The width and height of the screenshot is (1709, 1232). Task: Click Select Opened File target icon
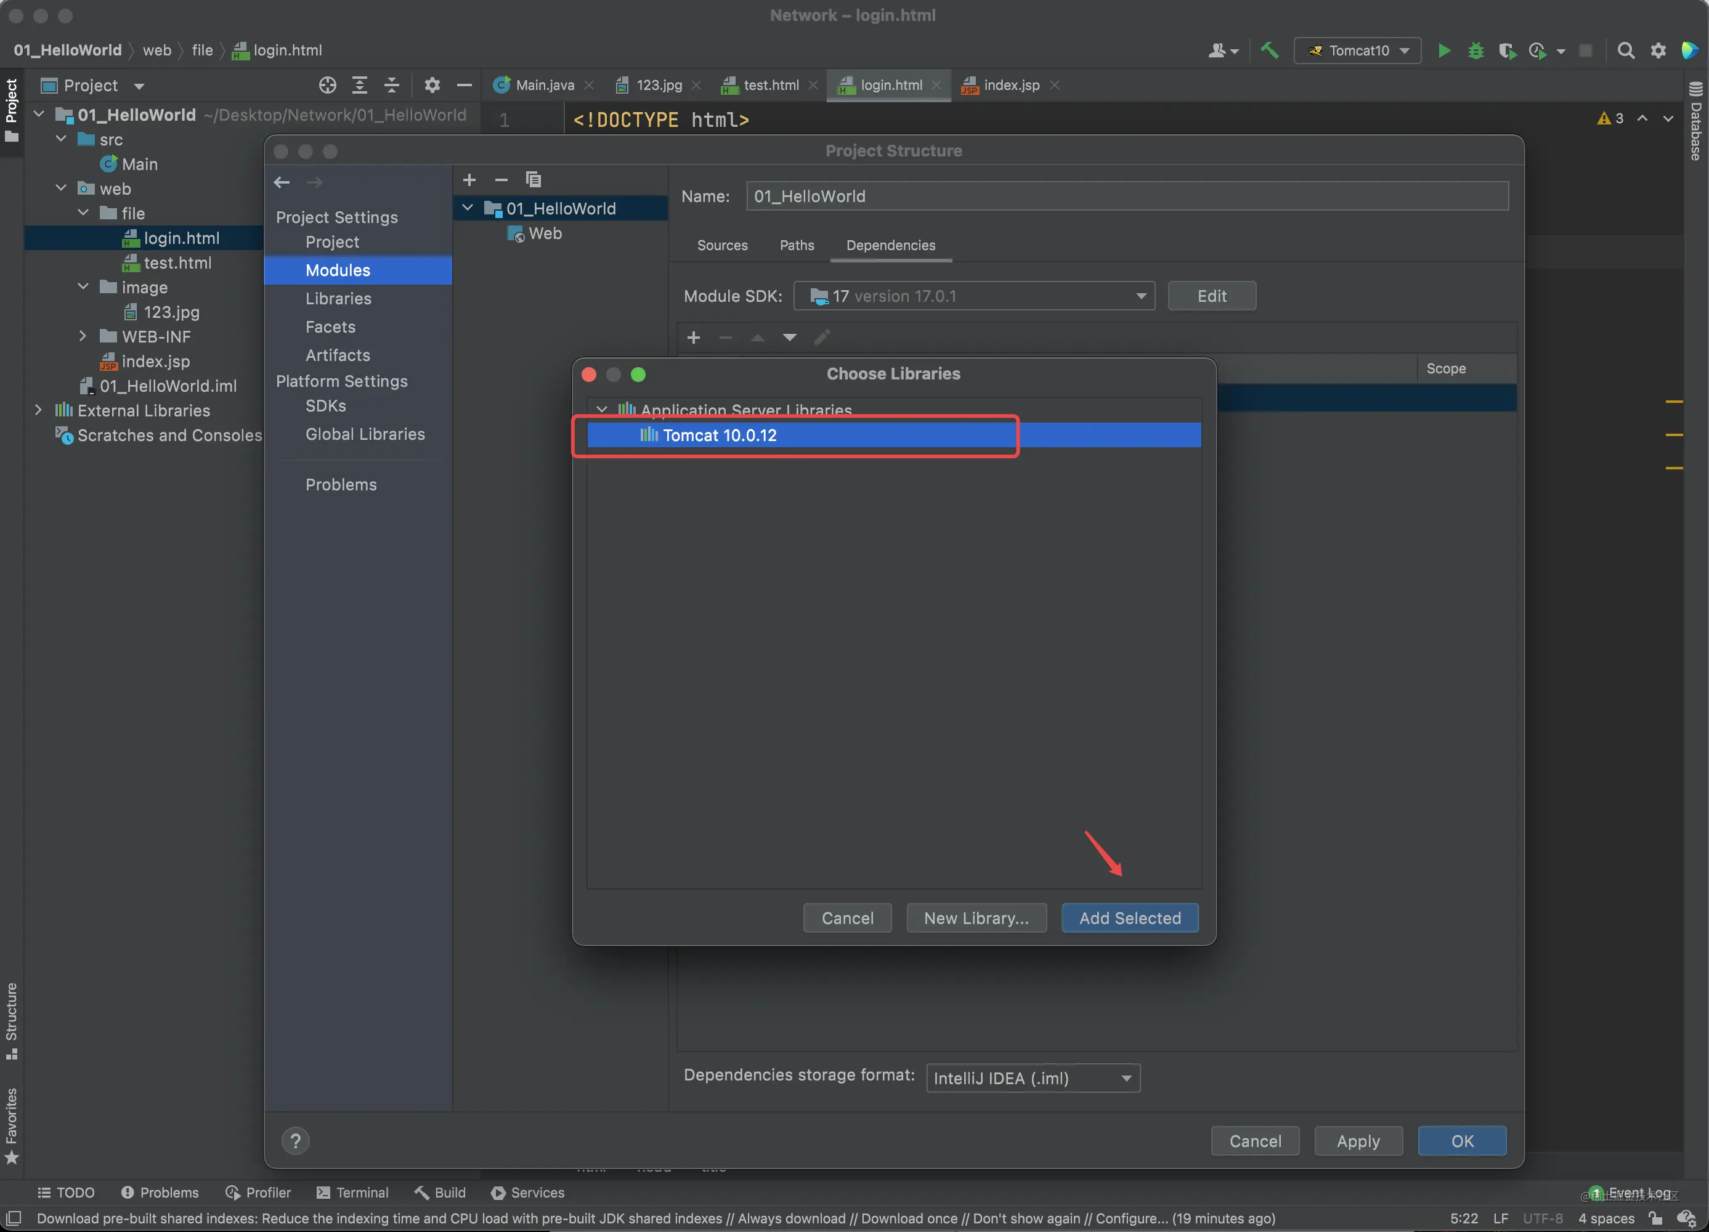click(x=327, y=85)
